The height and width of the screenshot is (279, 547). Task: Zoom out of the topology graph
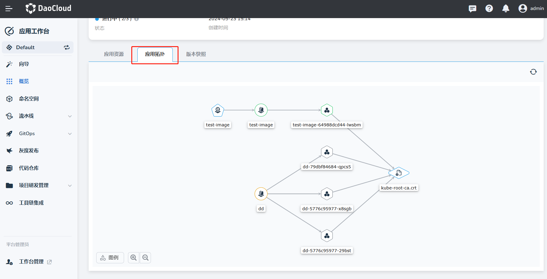tap(146, 258)
